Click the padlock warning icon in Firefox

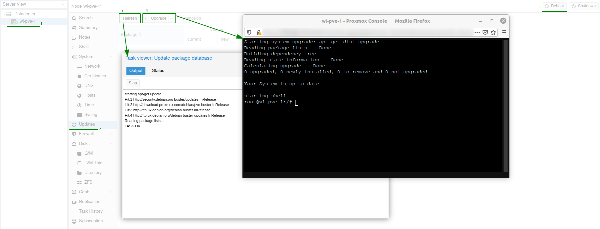258,32
